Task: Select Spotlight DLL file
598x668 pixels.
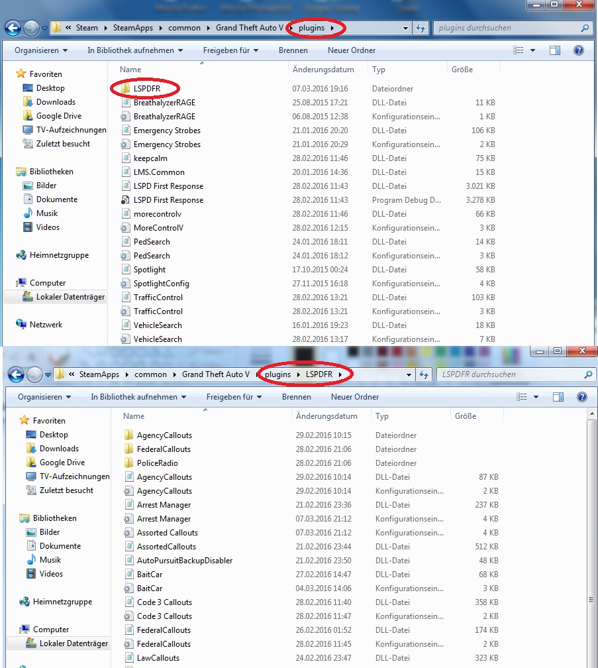Action: point(150,270)
